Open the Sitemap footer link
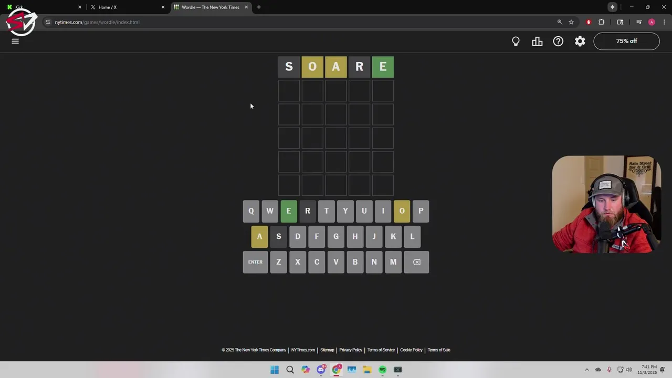 tap(327, 350)
